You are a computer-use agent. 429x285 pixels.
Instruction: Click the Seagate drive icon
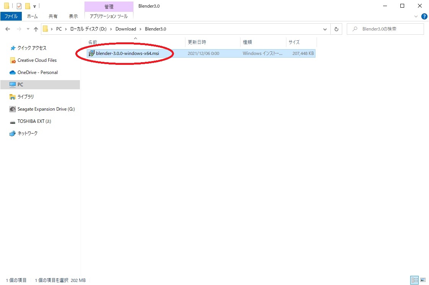click(13, 109)
